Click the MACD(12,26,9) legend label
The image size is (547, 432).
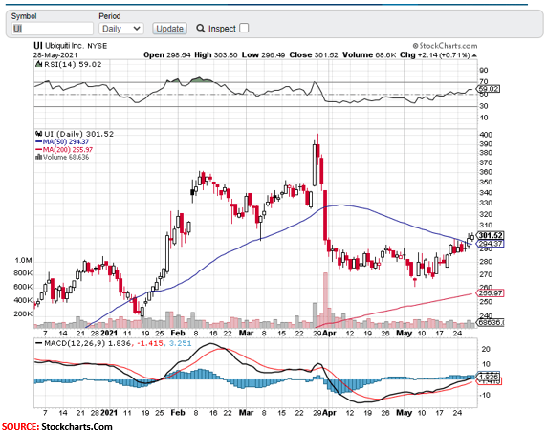point(75,343)
